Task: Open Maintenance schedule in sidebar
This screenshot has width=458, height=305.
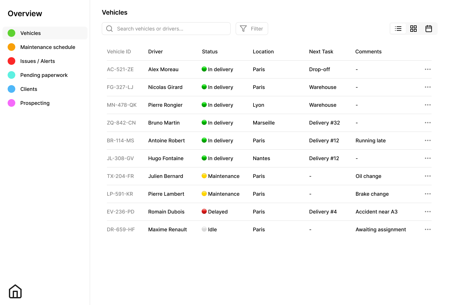Action: point(48,47)
